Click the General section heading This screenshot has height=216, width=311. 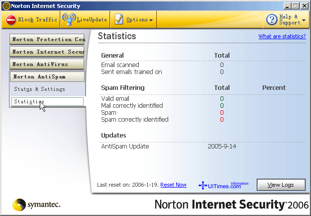point(112,56)
